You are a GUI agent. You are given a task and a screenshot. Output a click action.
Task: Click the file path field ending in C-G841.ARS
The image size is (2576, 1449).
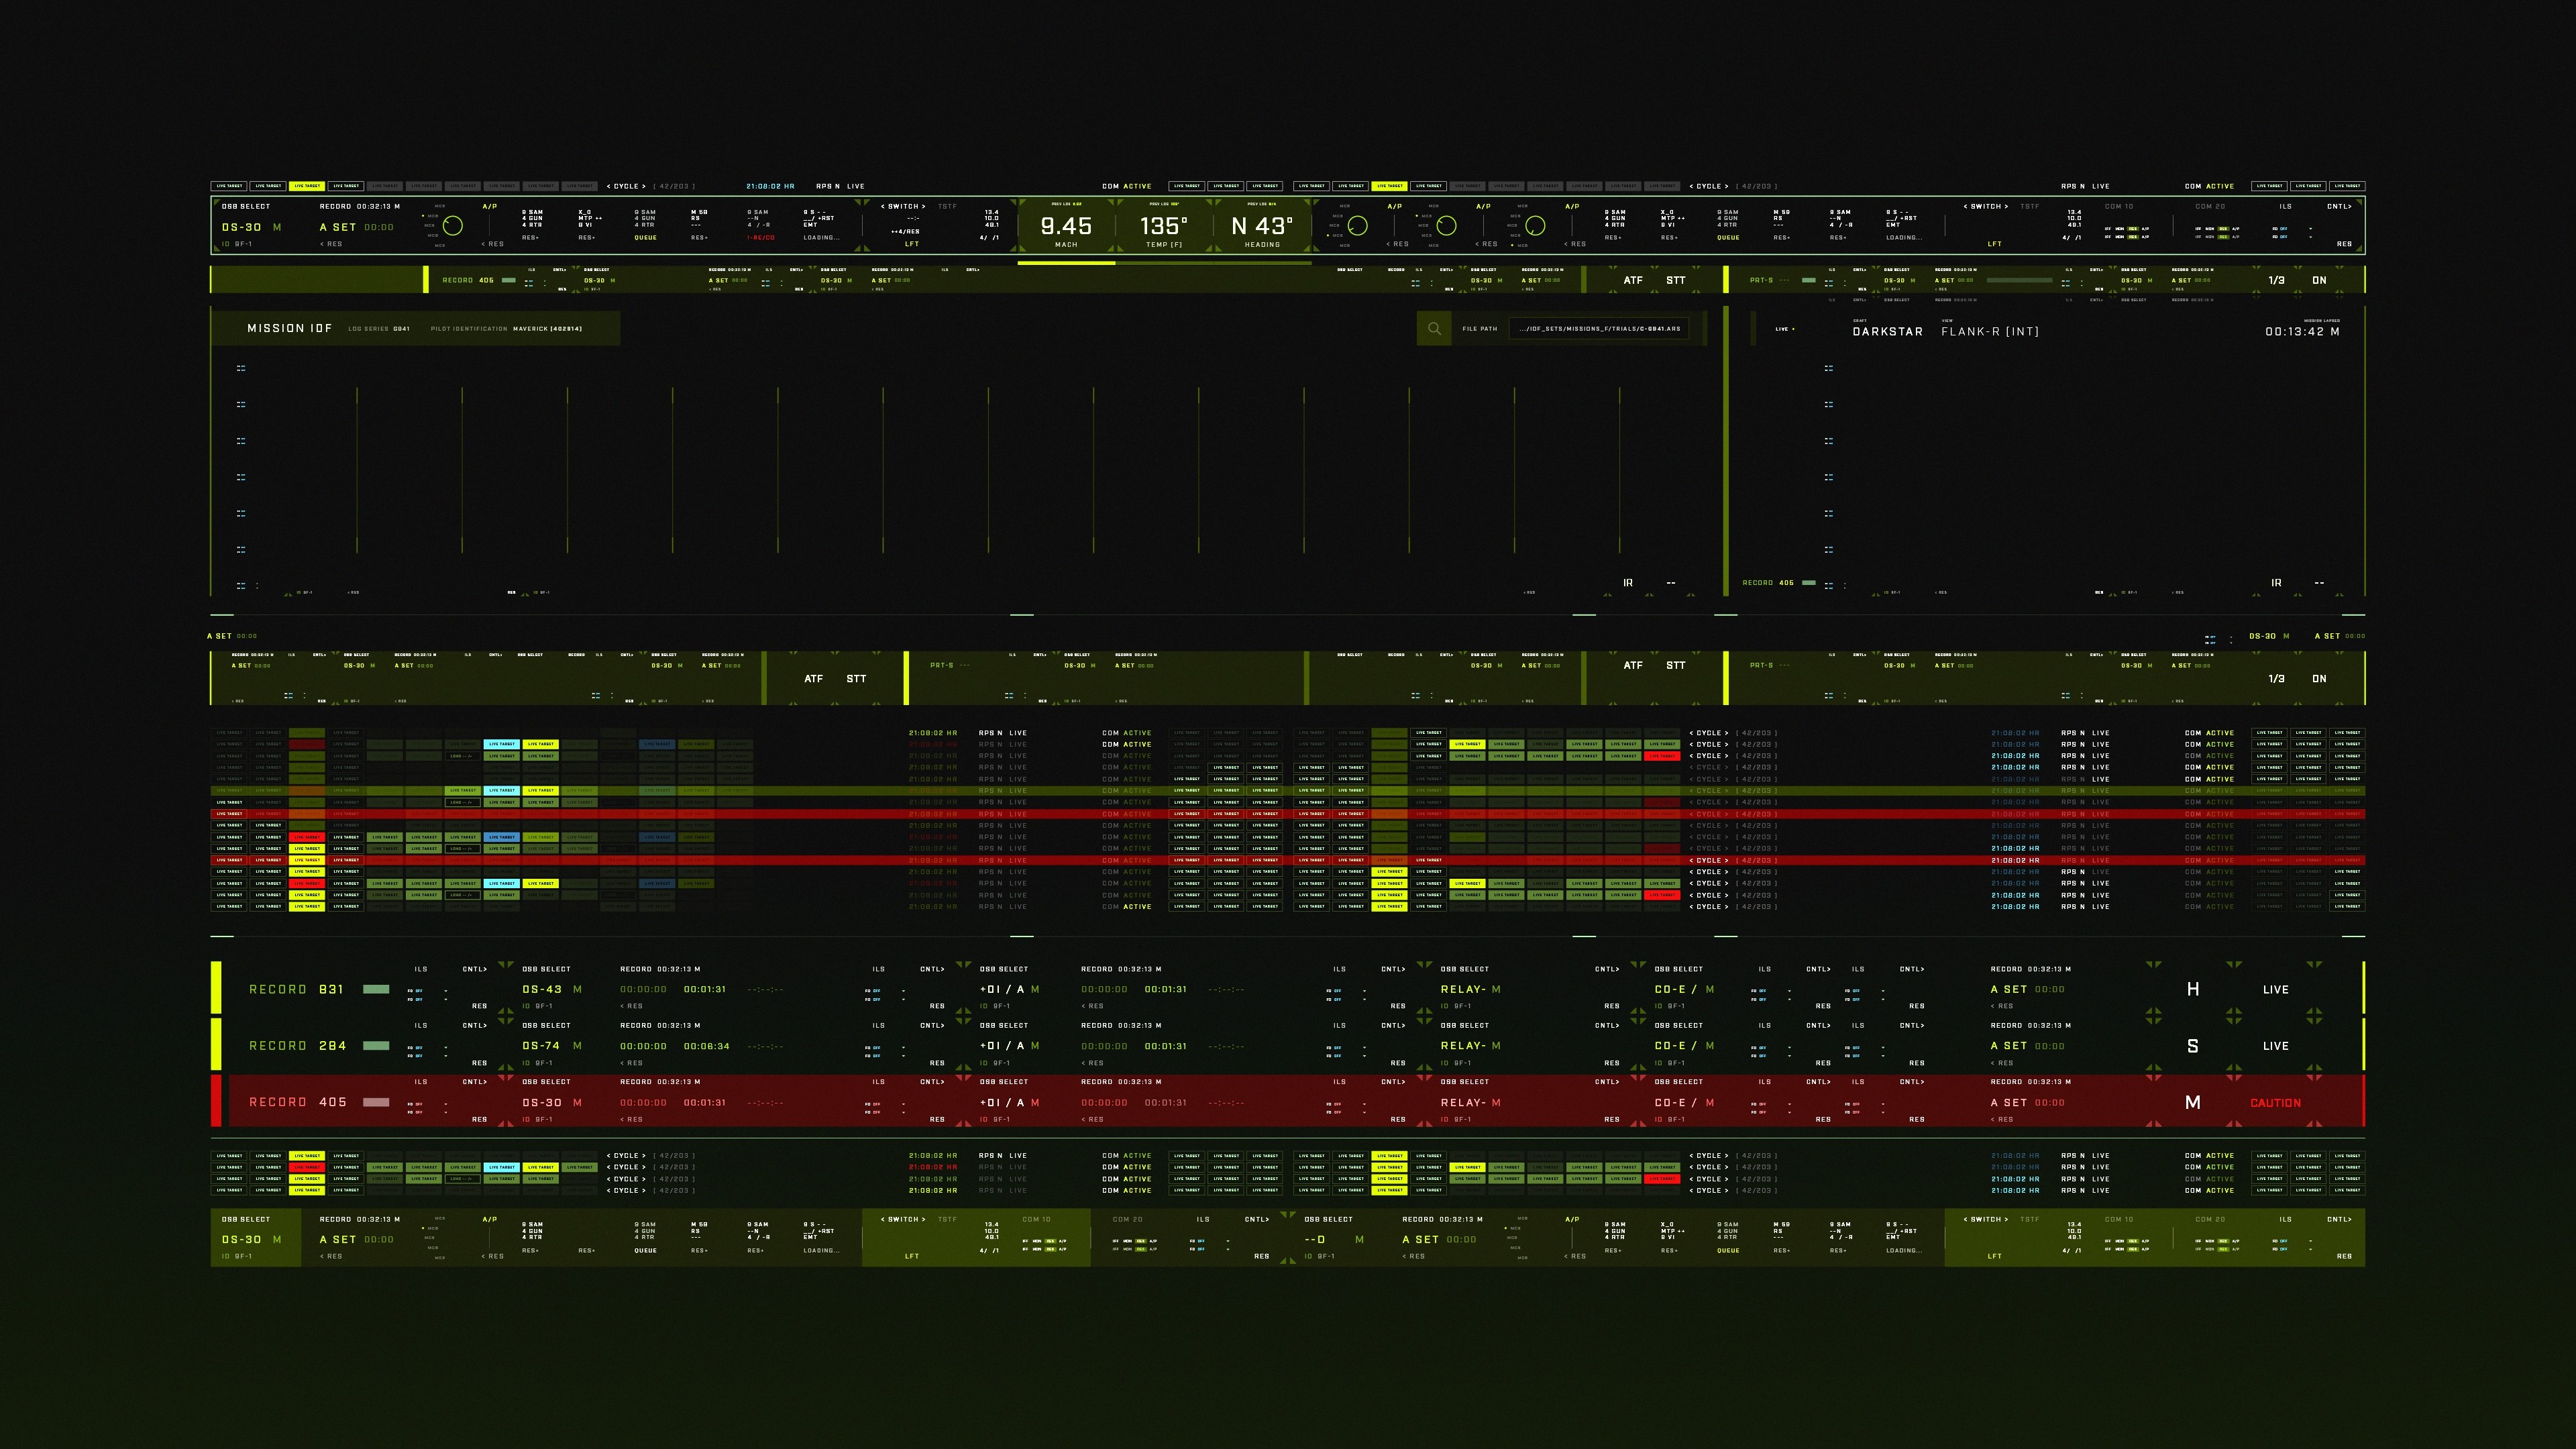point(1599,329)
